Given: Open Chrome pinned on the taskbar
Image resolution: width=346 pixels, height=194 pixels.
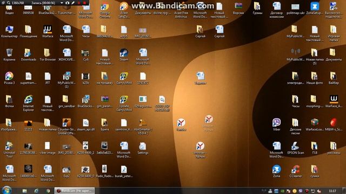Looking at the screenshot, I should (48, 191).
